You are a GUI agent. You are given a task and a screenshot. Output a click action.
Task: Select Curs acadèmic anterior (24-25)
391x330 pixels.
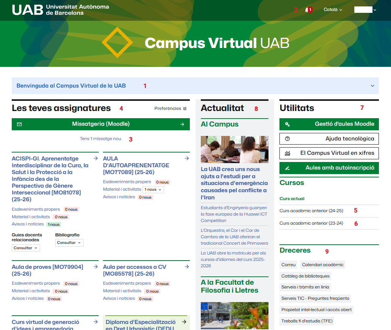pyautogui.click(x=311, y=211)
